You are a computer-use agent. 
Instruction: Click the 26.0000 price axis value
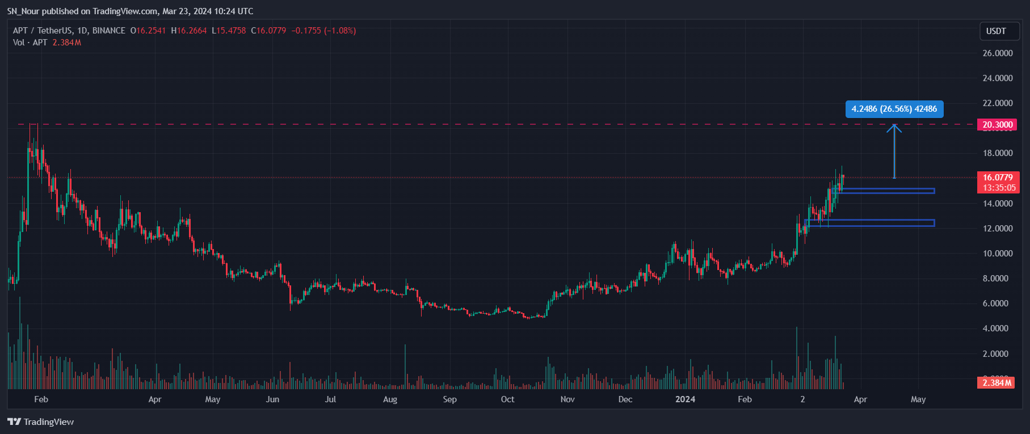click(998, 53)
